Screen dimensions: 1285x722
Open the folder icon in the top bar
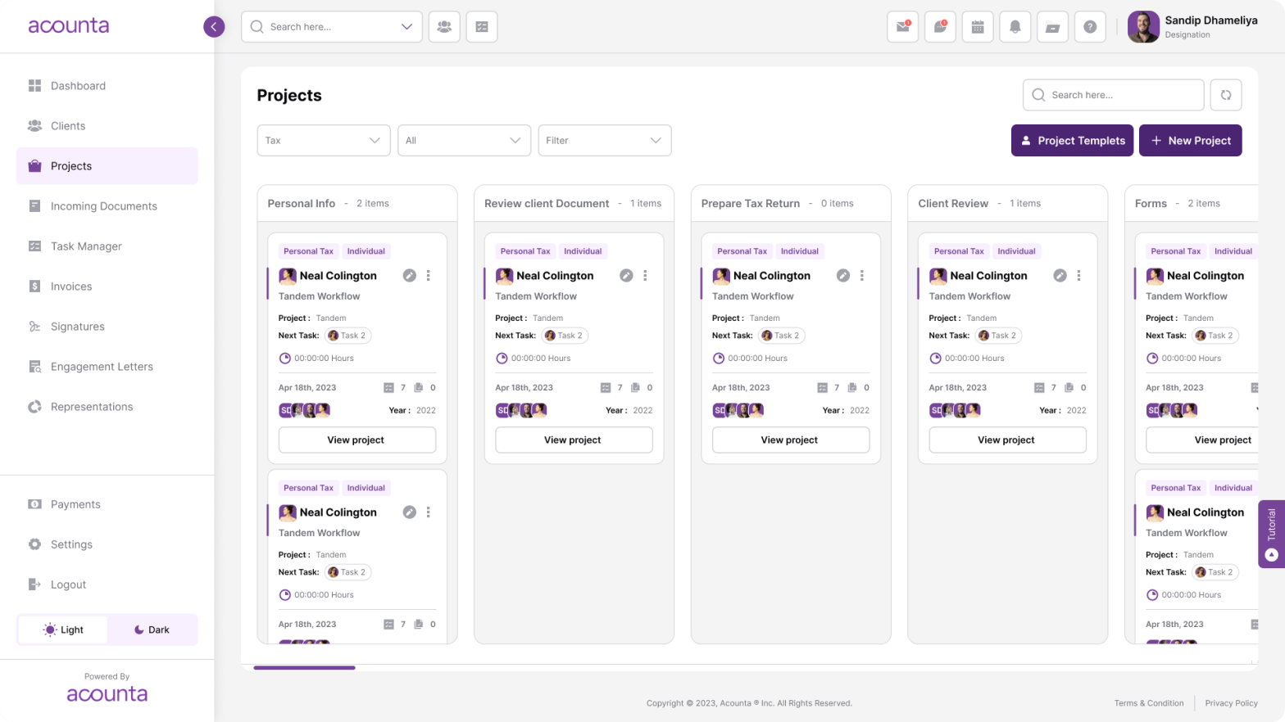point(1052,27)
